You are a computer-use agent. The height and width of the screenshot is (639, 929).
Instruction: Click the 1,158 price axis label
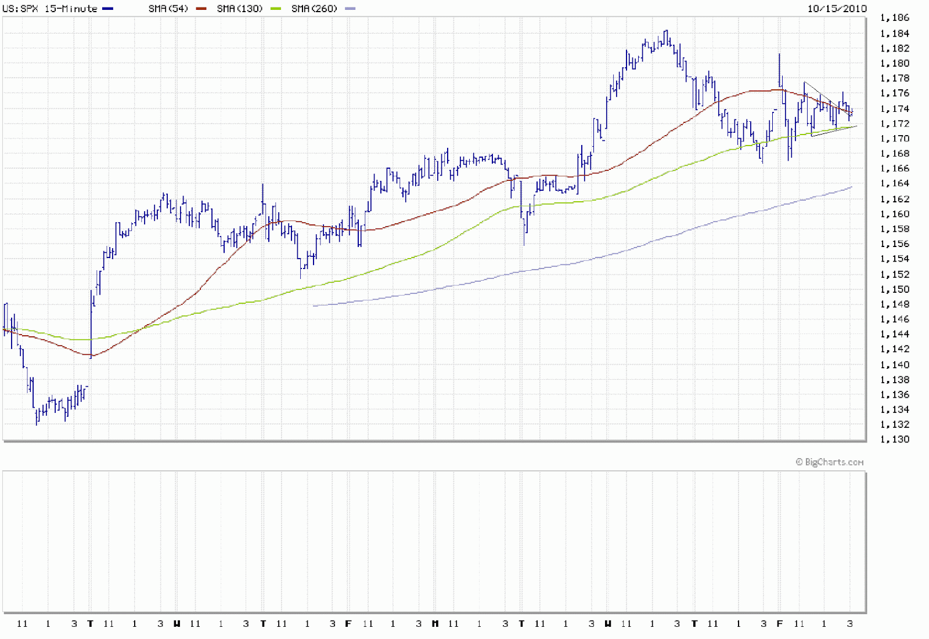(x=895, y=229)
